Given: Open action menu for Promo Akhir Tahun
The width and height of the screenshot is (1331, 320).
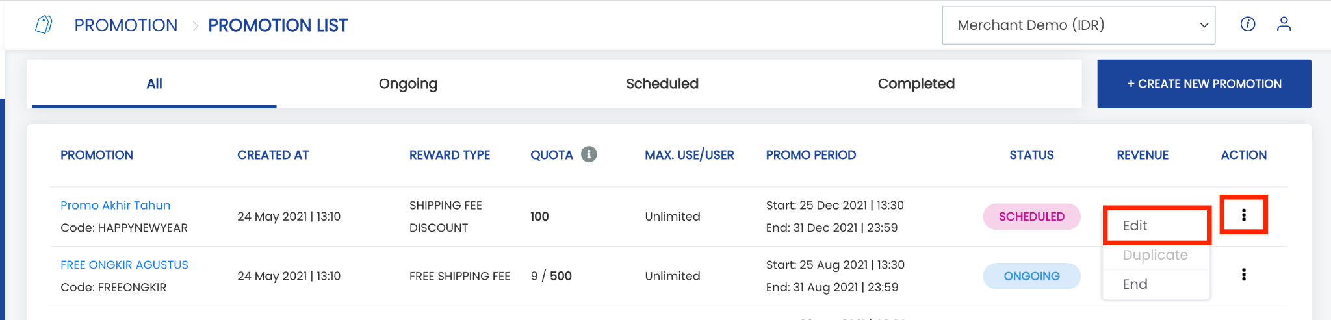Looking at the screenshot, I should coord(1243,215).
